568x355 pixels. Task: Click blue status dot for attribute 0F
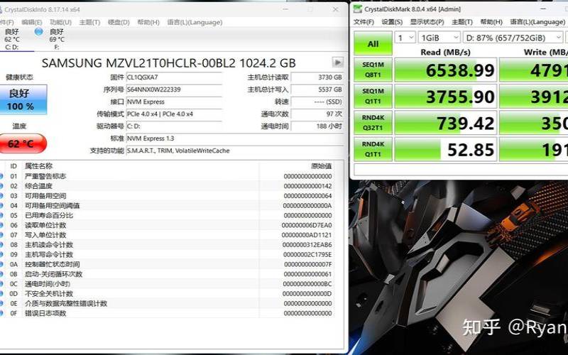coord(1,313)
